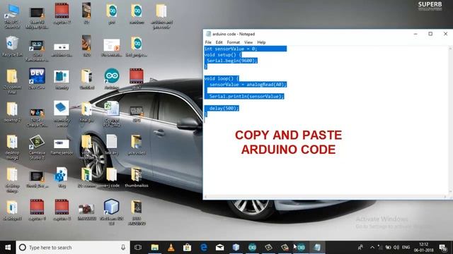Open the File menu in Notepad
453x254 pixels.
pos(208,42)
